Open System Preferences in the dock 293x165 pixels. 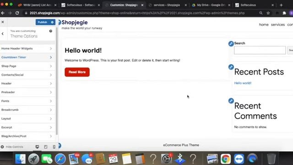tap(166, 159)
